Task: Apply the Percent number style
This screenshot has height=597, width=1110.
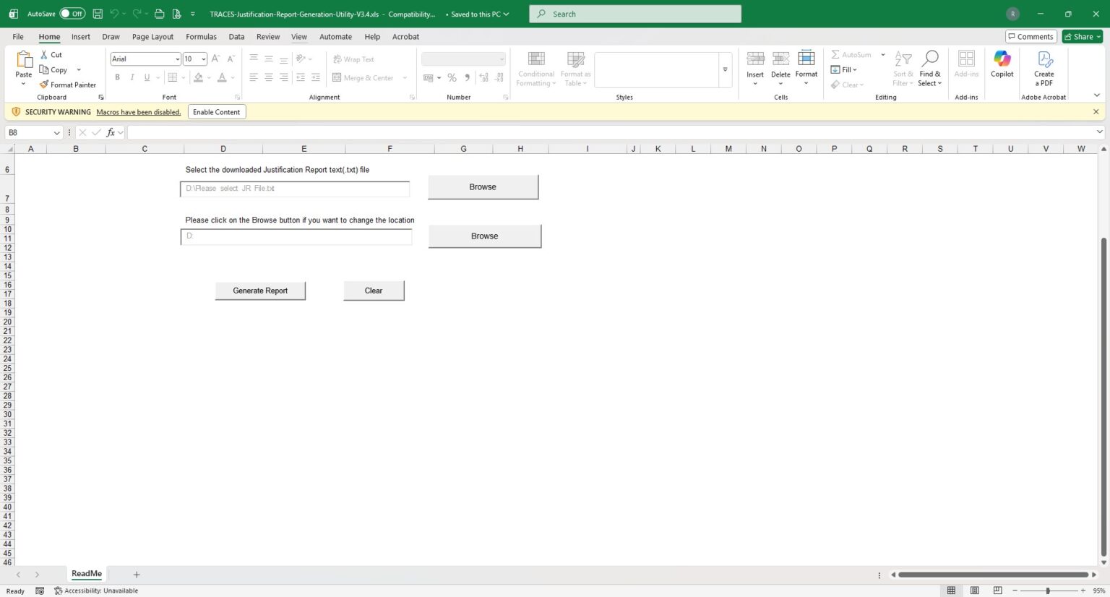Action: 452,77
